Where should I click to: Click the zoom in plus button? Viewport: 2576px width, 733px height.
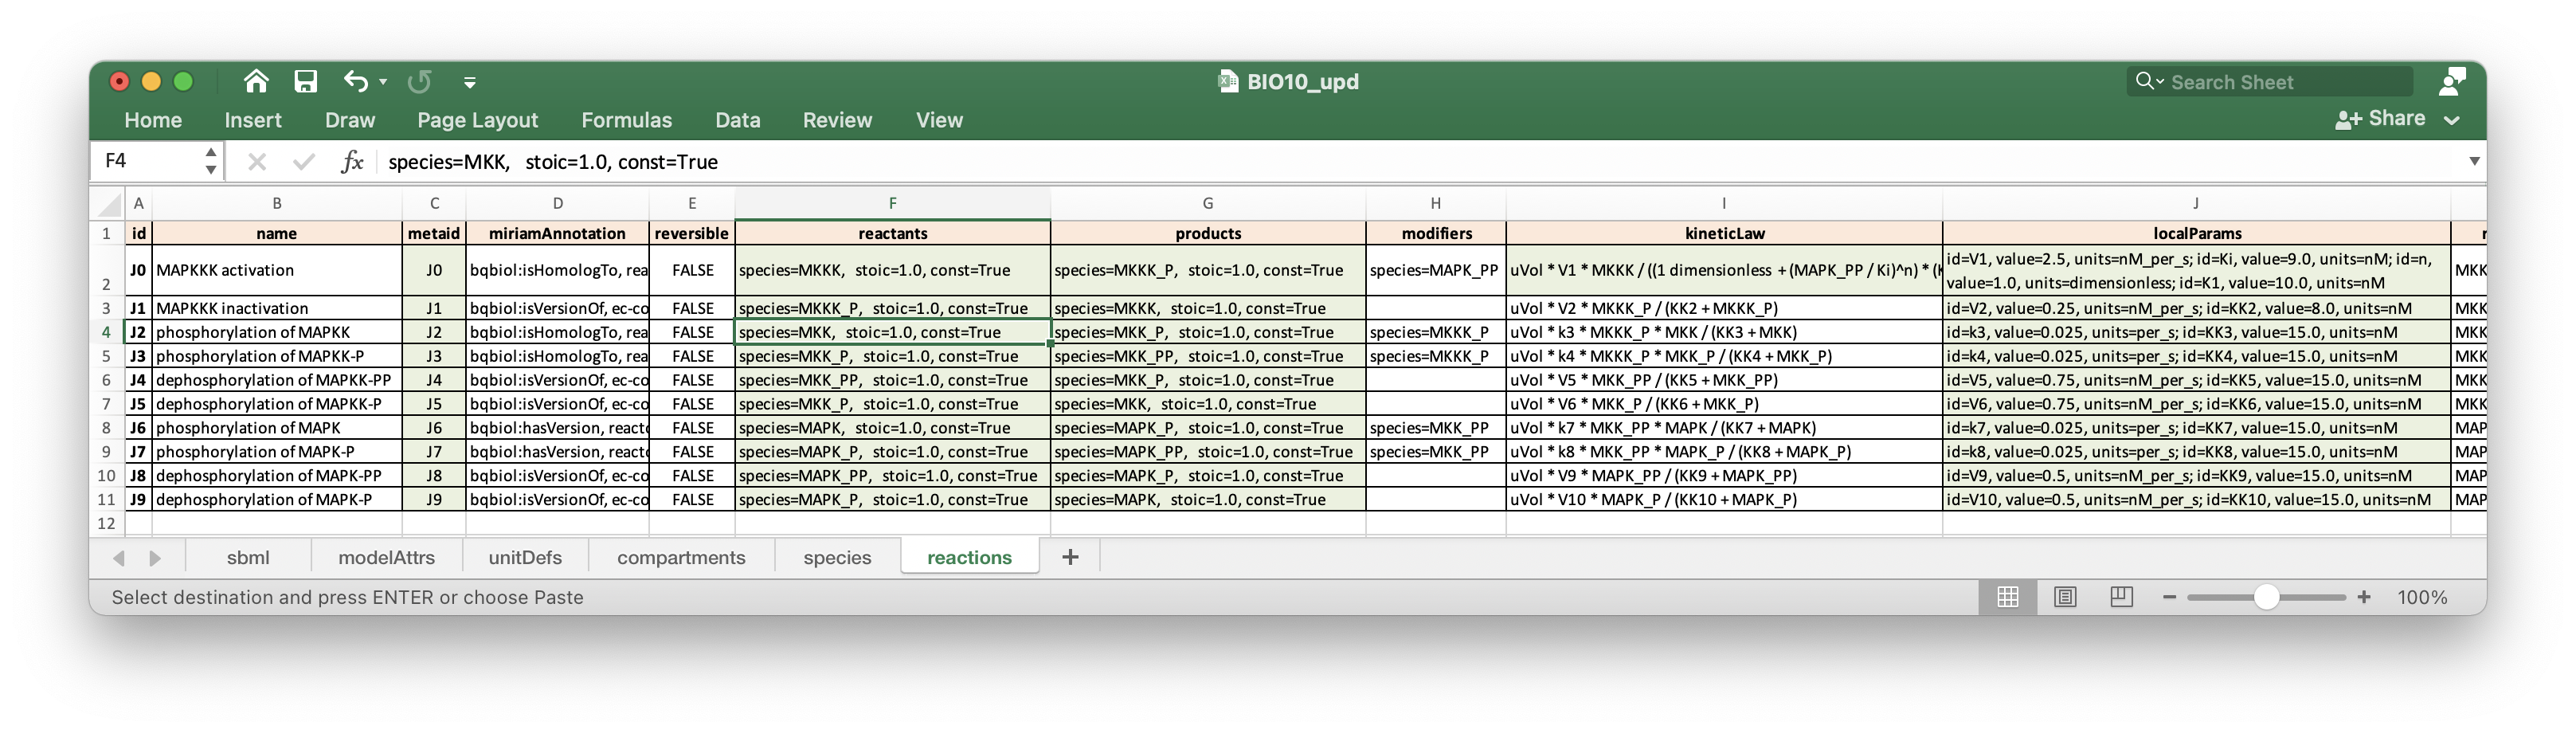coord(2364,597)
